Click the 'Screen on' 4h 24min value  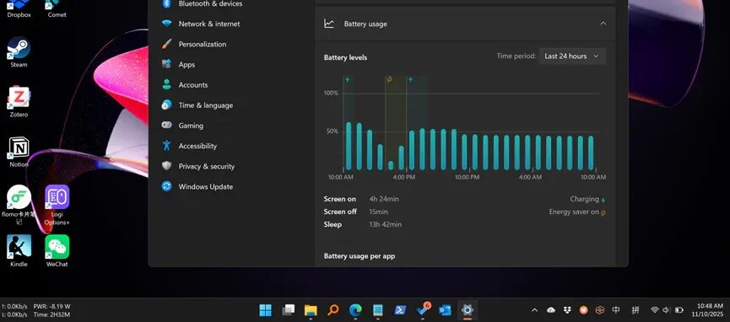pos(384,199)
